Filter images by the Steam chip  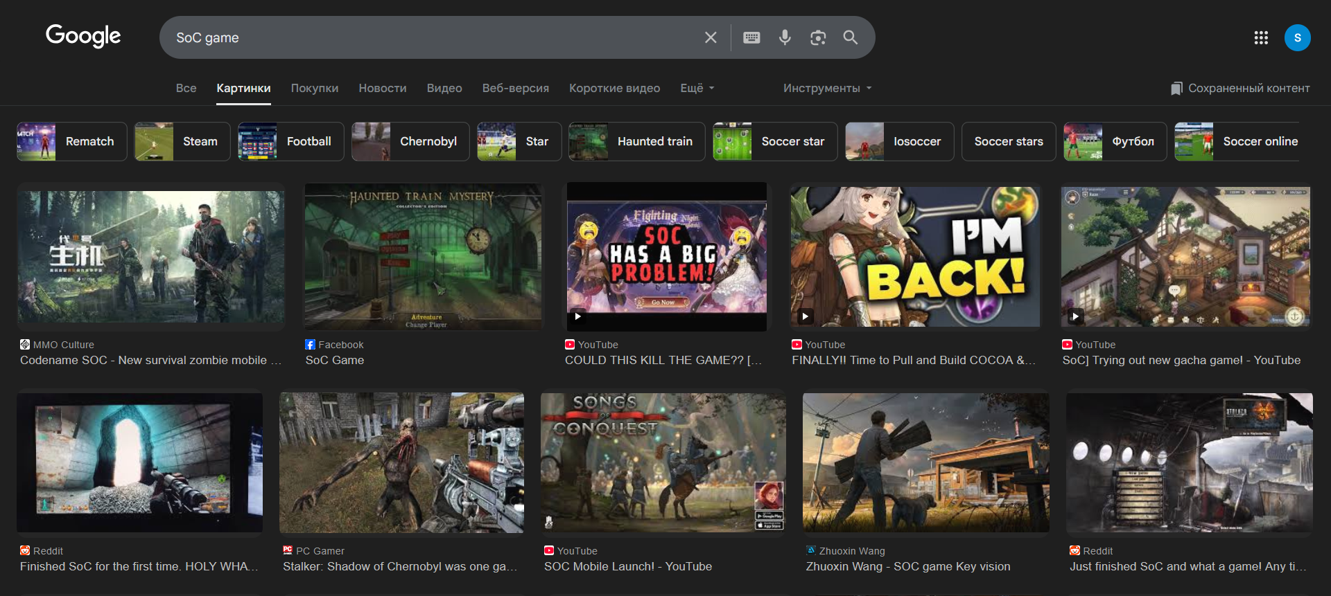tap(182, 141)
